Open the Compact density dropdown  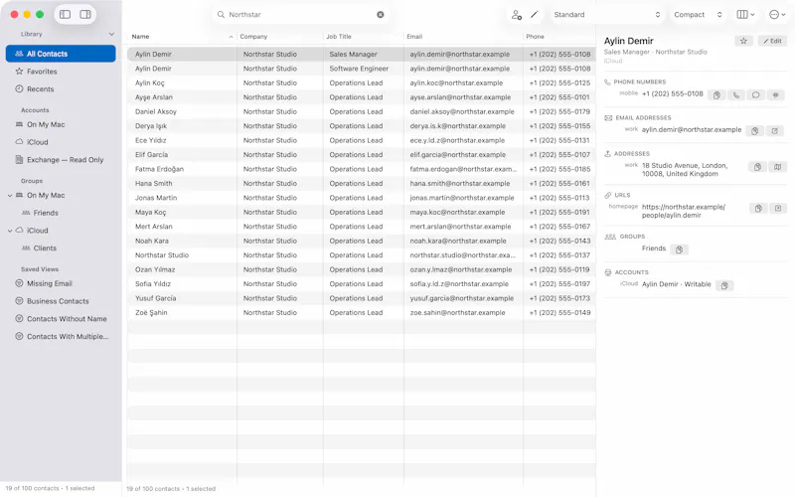[x=698, y=15]
